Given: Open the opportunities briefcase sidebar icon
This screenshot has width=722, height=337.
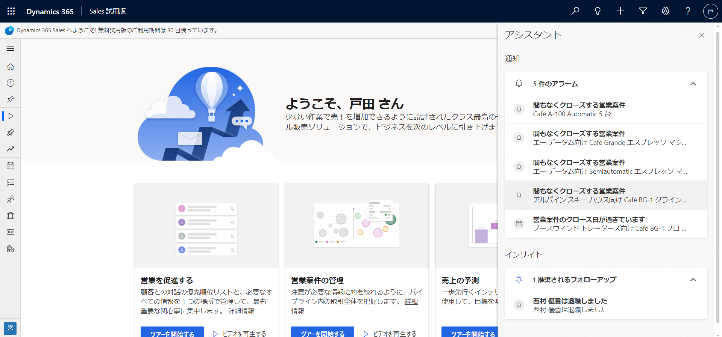Looking at the screenshot, I should [x=11, y=215].
